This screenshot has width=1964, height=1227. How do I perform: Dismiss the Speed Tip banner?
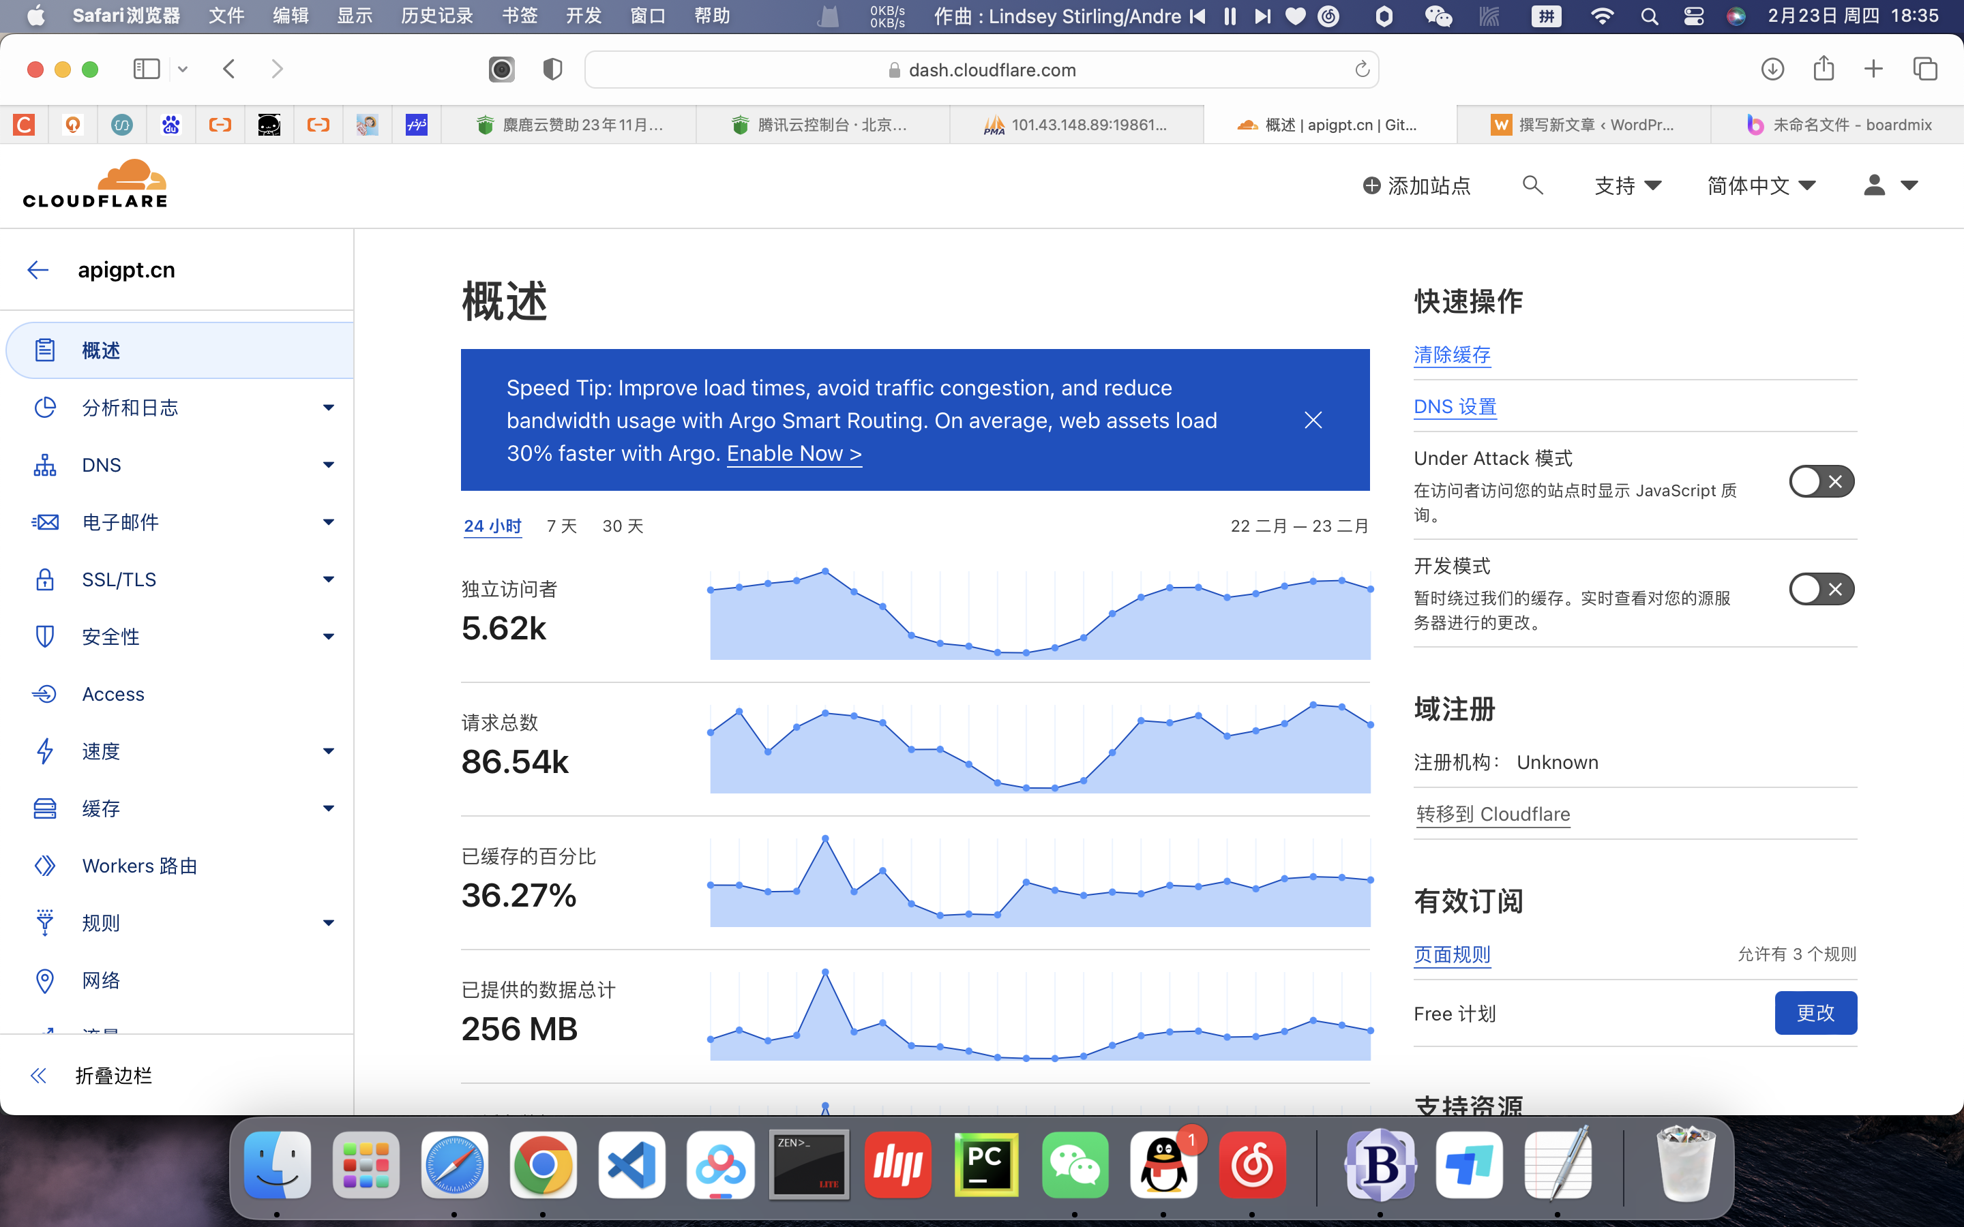tap(1313, 419)
